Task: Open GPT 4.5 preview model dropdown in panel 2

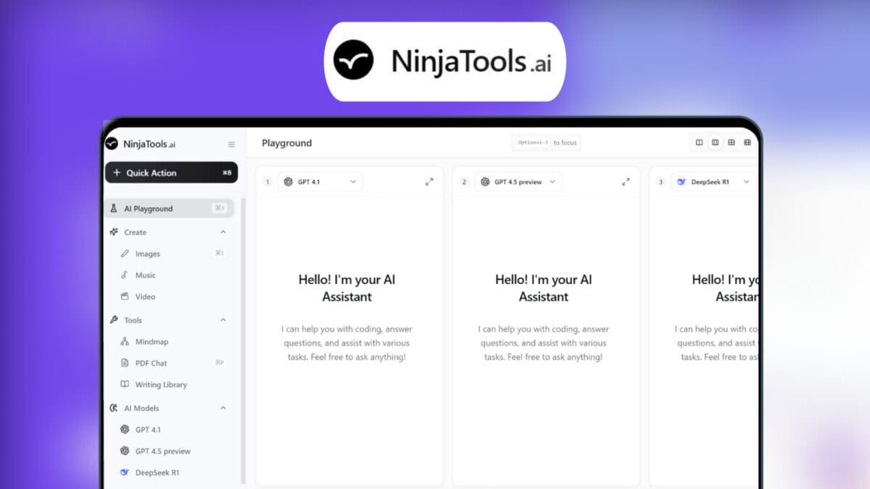Action: 518,182
